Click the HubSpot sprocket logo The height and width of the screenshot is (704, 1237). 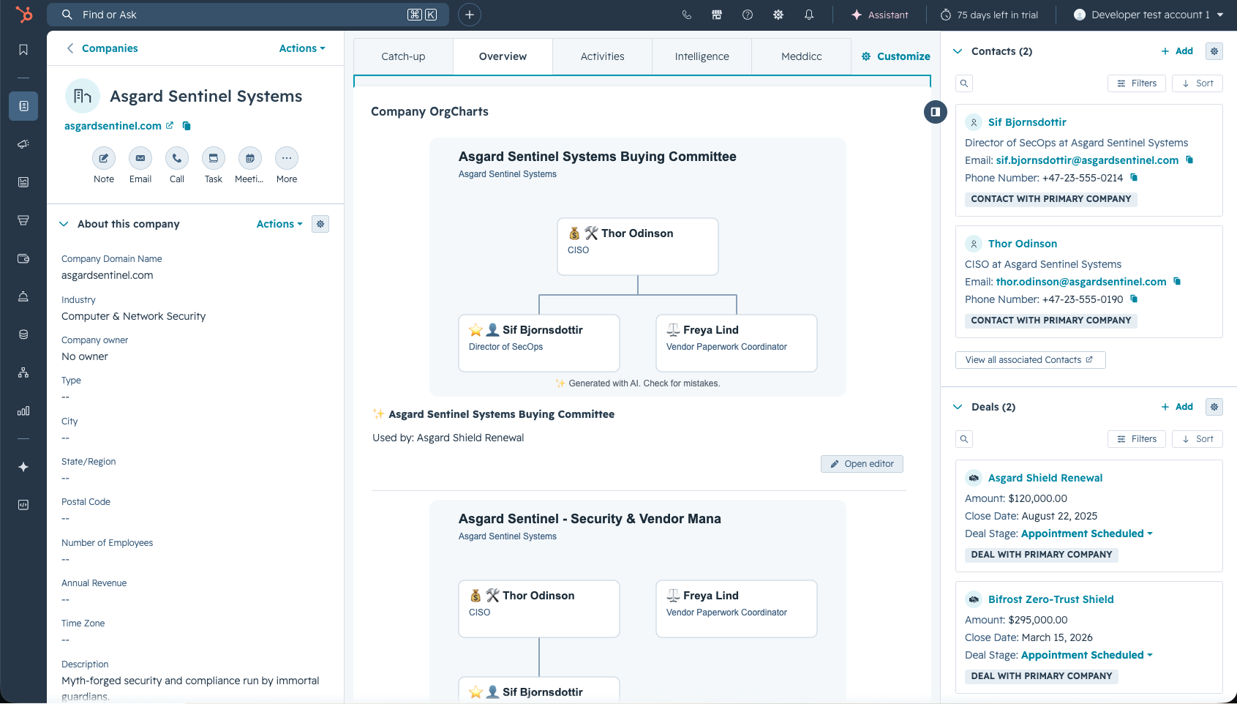pyautogui.click(x=23, y=15)
